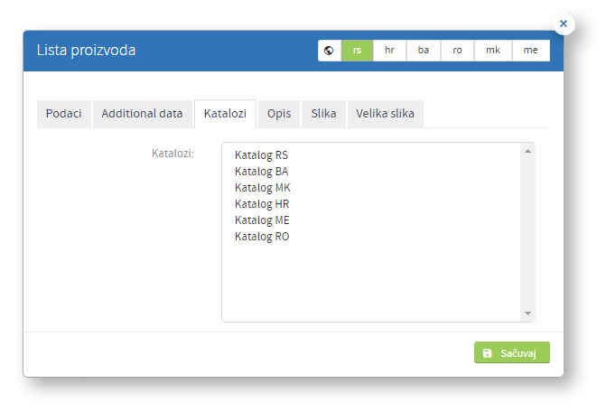The width and height of the screenshot is (597, 412).
Task: Click the Sačuvaj save button
Action: pos(512,352)
